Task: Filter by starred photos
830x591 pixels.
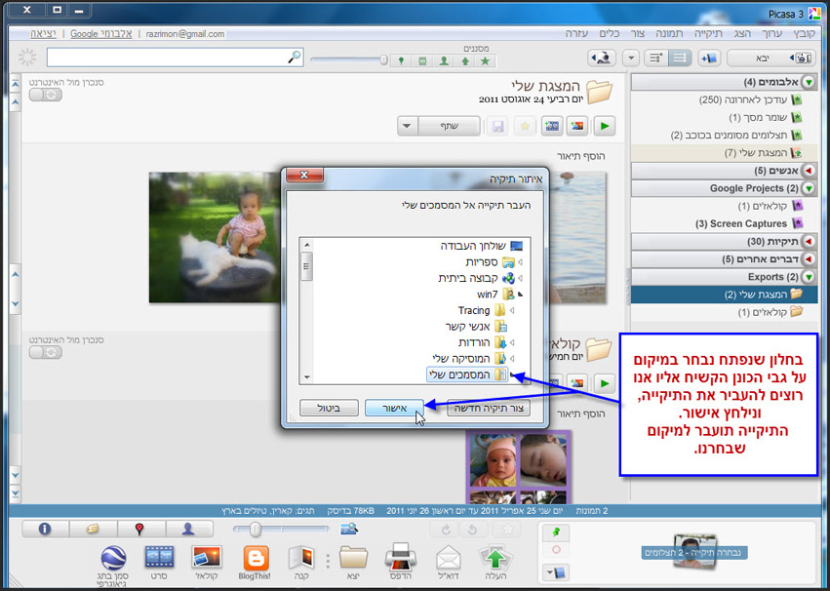Action: 486,61
